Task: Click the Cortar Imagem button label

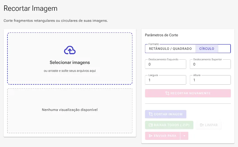Action: click(x=168, y=114)
